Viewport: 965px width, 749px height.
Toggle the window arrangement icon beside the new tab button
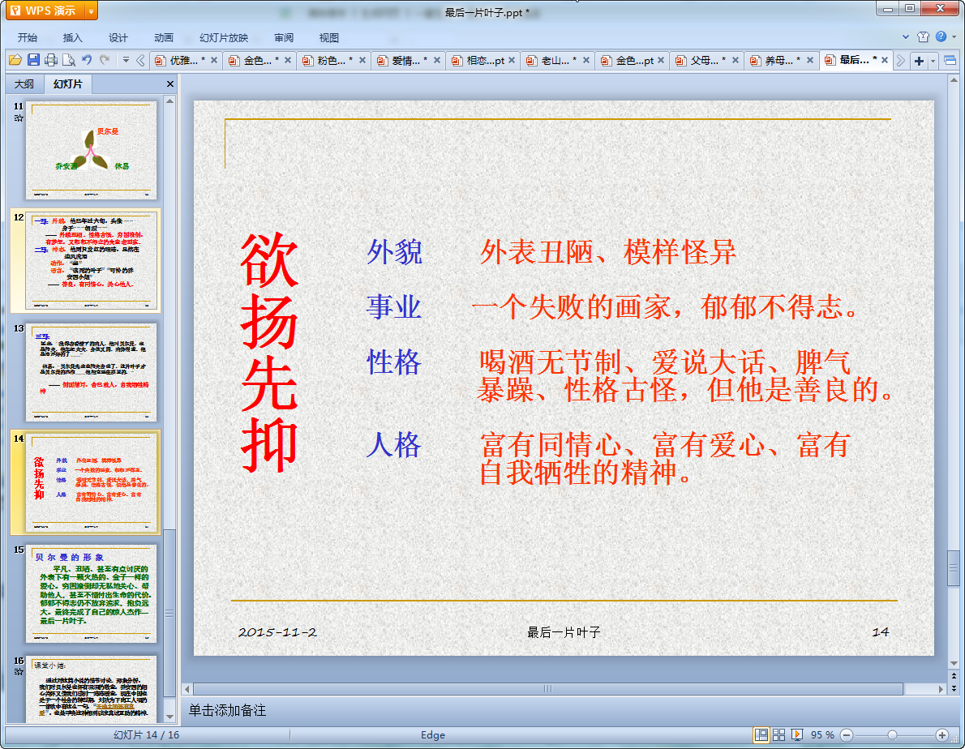coord(950,60)
